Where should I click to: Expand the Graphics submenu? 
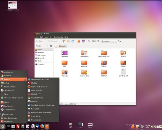(13, 76)
